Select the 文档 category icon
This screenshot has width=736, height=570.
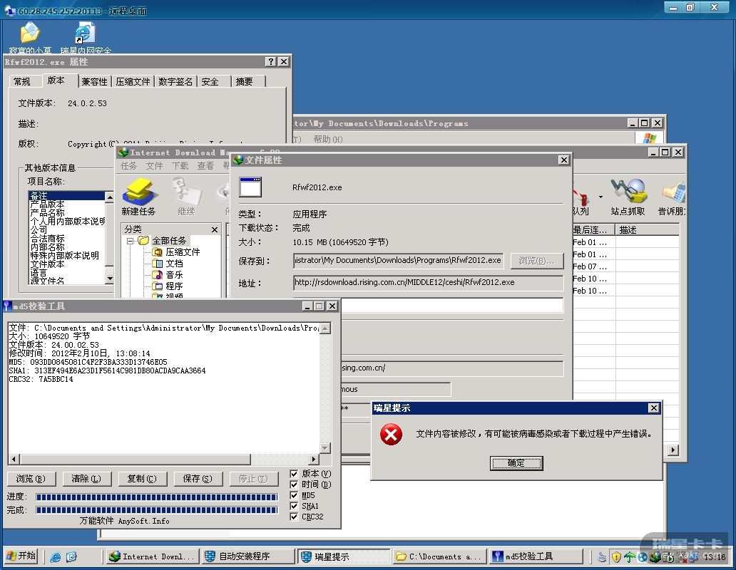[157, 264]
